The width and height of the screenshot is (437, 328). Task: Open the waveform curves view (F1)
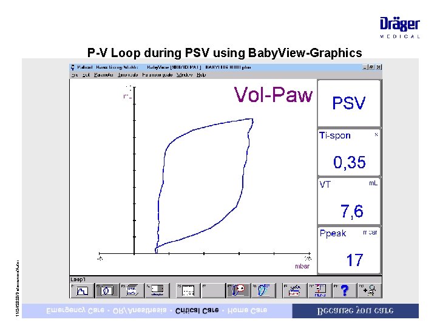[x=82, y=290]
